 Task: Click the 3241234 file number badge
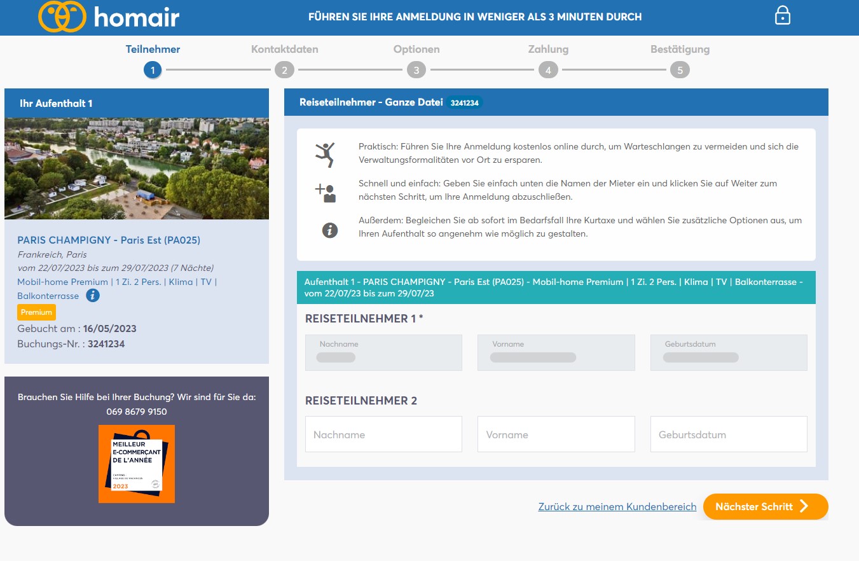(x=464, y=102)
